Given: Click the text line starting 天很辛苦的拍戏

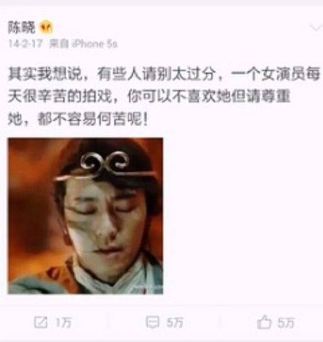Looking at the screenshot, I should pos(149,96).
